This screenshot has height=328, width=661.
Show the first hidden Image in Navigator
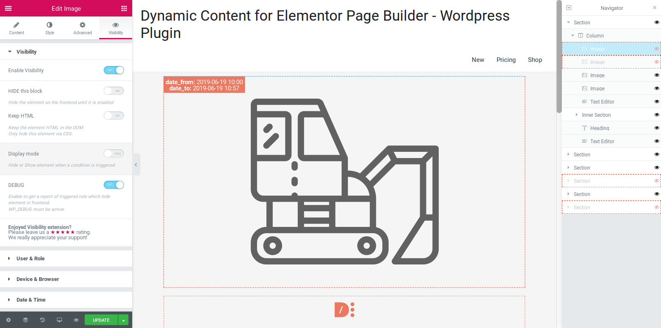coord(656,49)
